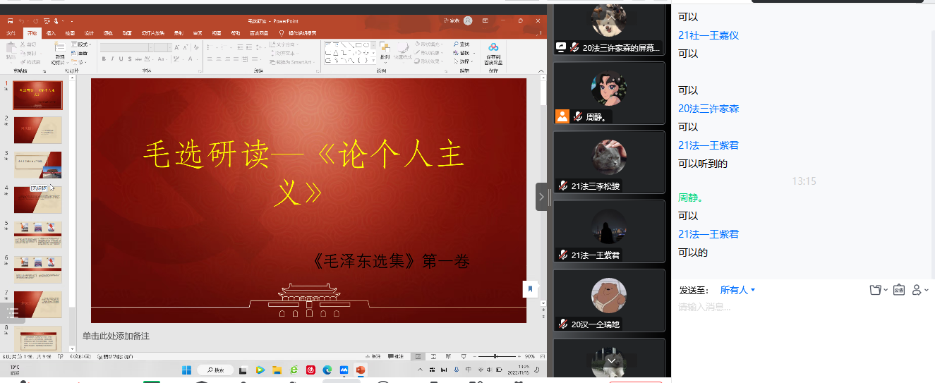Toggle the notes pane button in status bar

375,356
